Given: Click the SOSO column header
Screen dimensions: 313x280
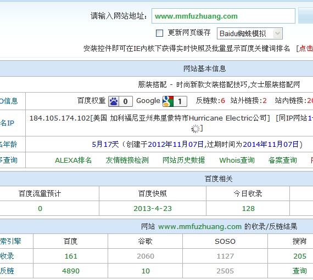Looking at the screenshot, I should 225,241.
